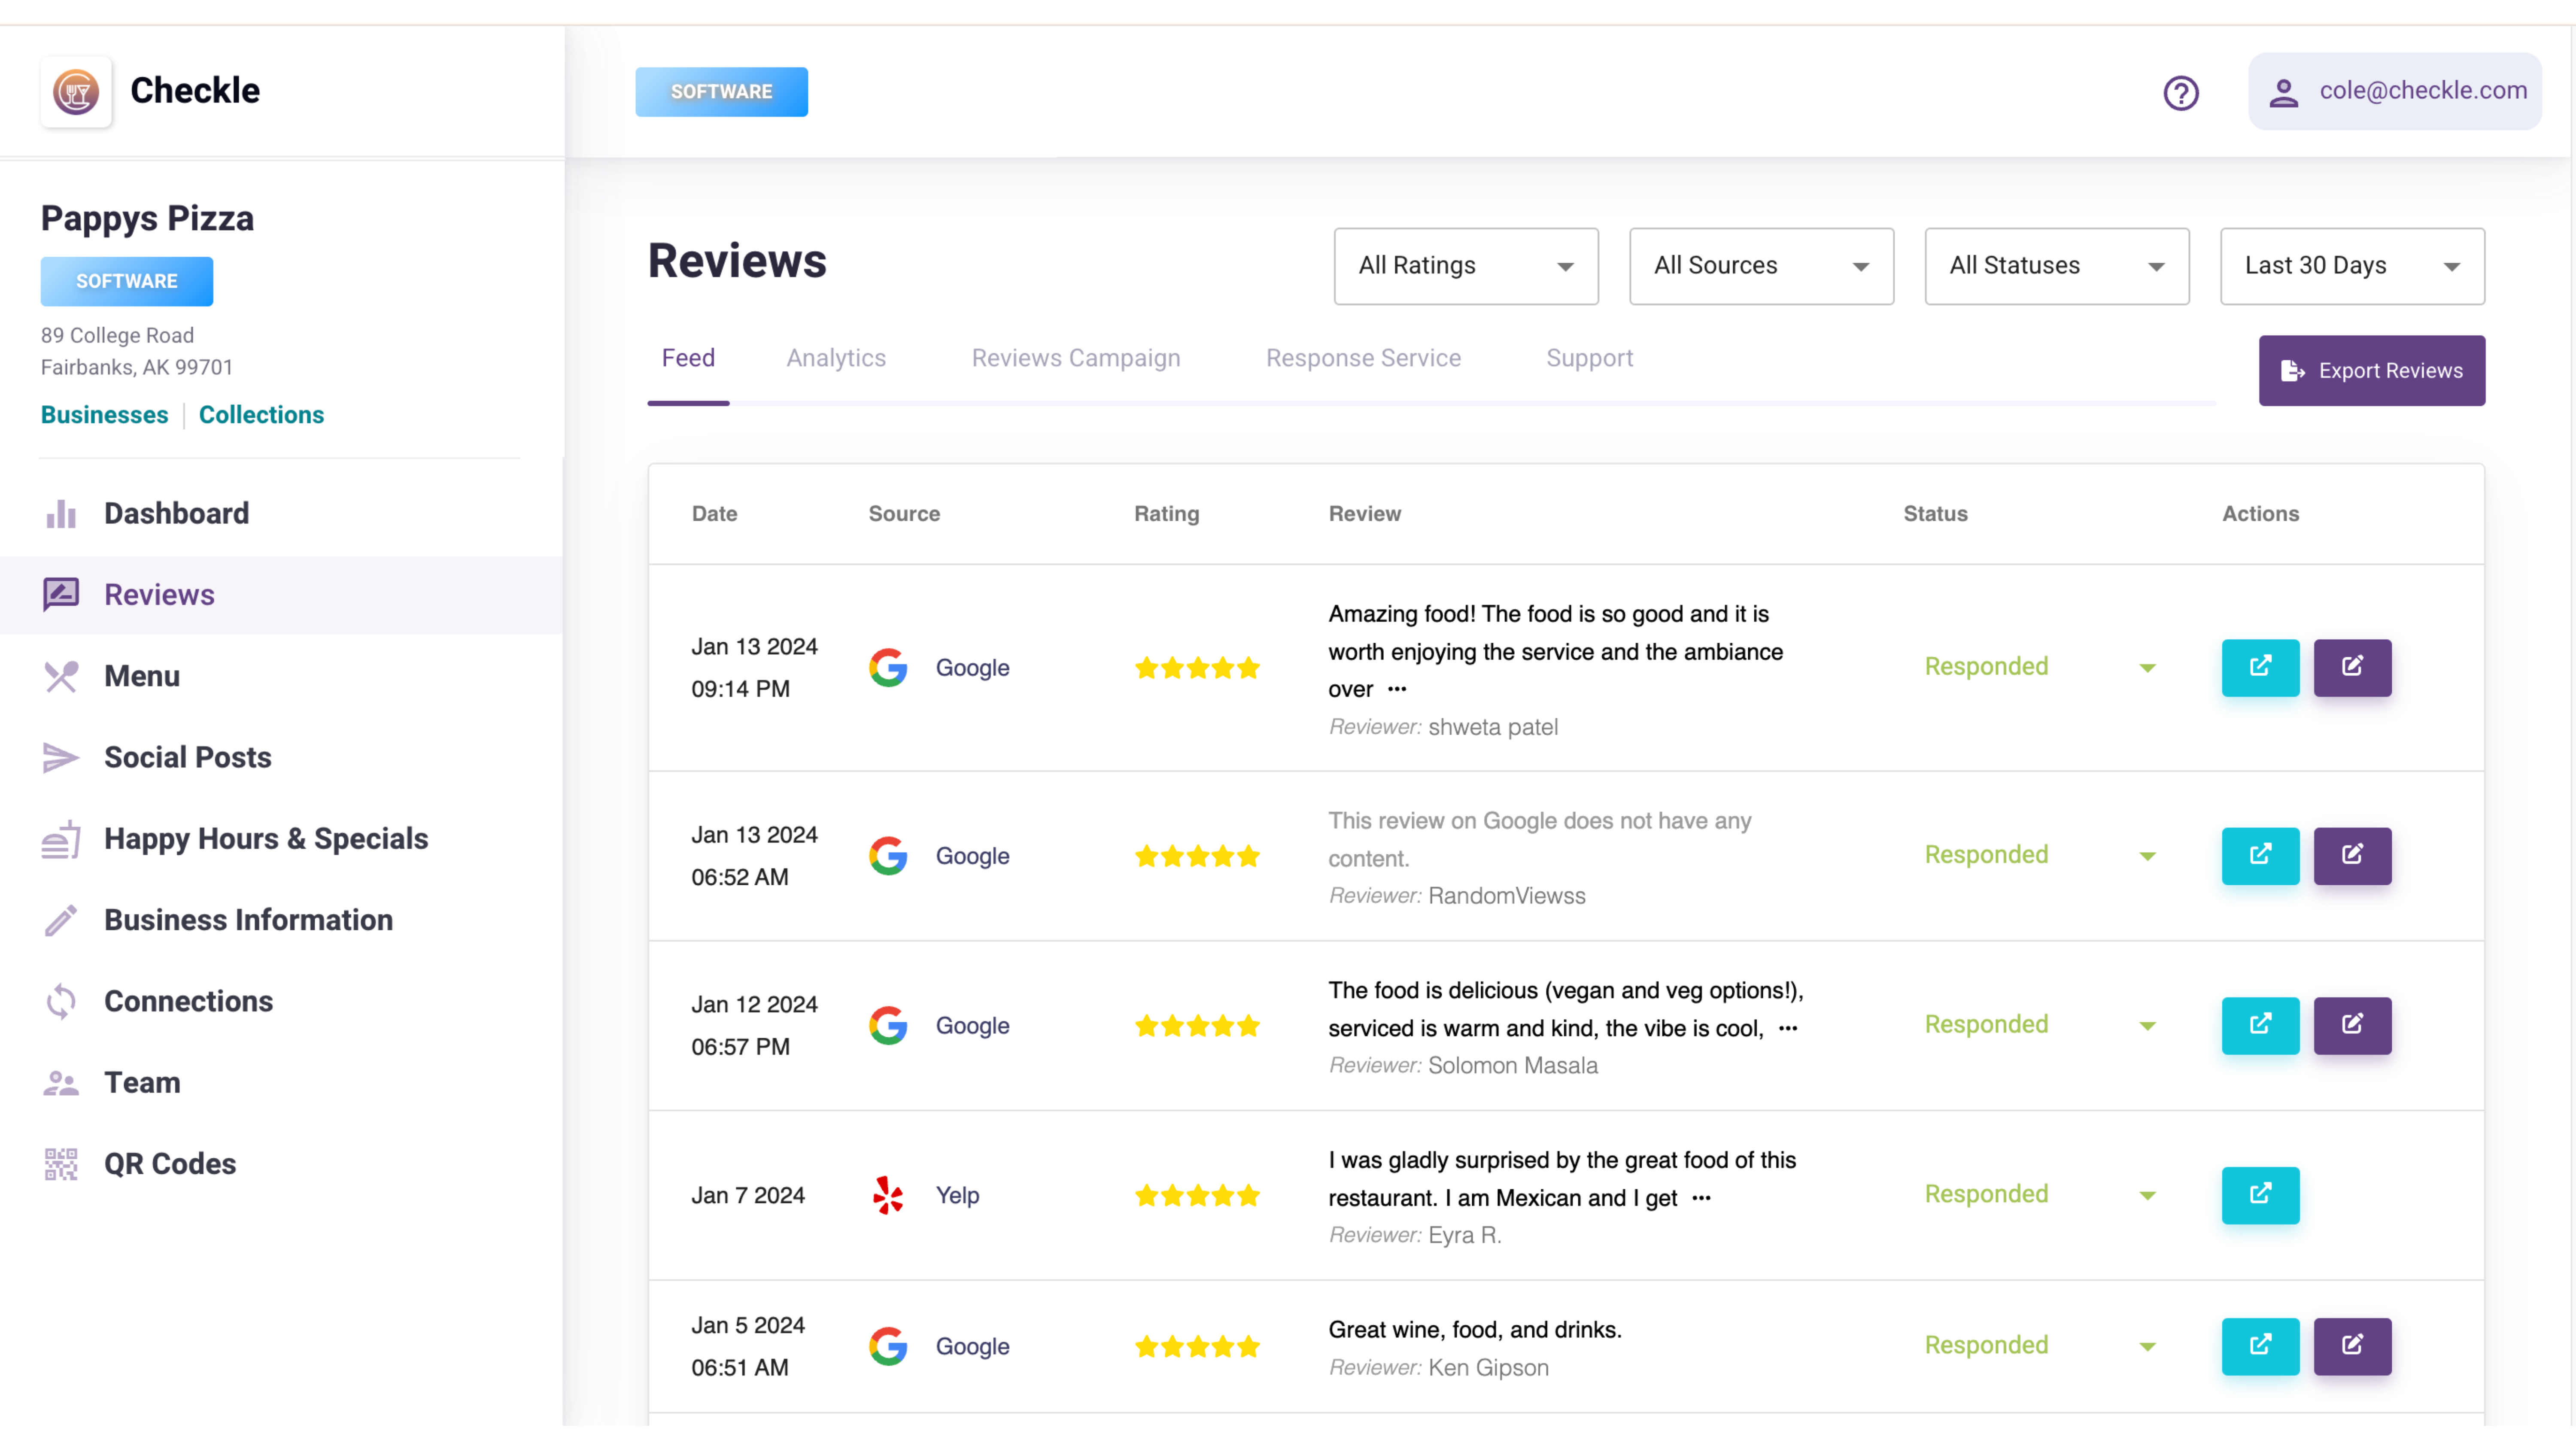Open the All Sources filter dropdown
The image size is (2576, 1449).
[1761, 266]
